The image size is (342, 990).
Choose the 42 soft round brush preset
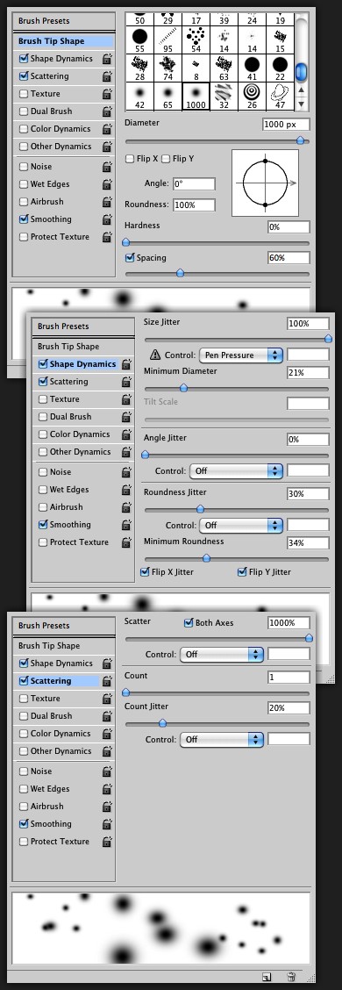pyautogui.click(x=139, y=96)
